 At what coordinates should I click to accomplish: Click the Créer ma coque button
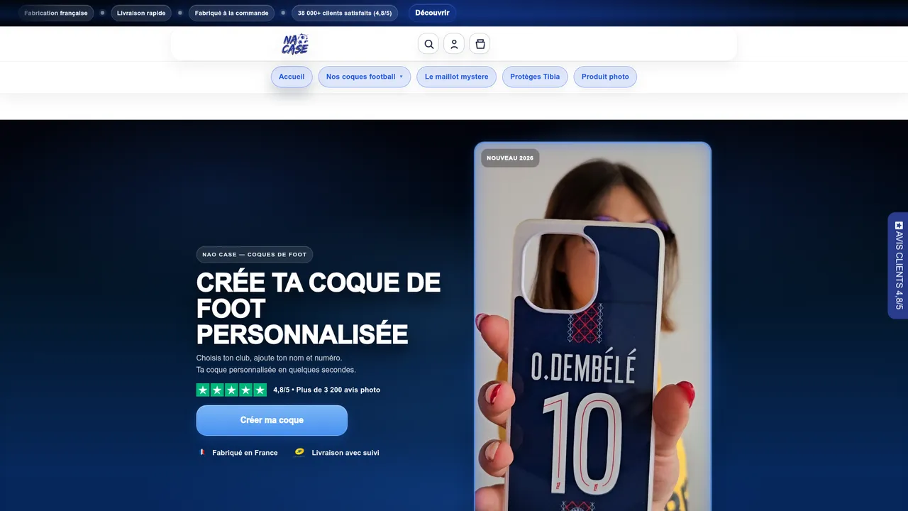[272, 420]
